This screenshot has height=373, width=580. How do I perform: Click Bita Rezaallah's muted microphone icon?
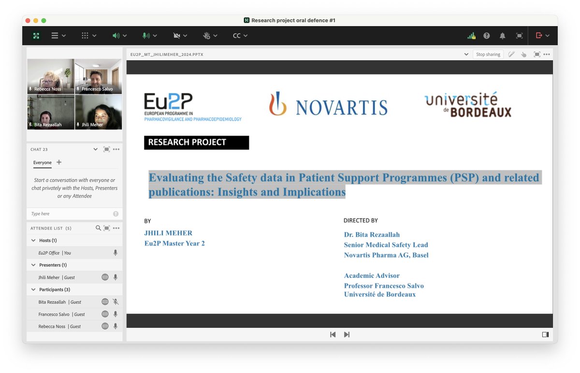[116, 302]
